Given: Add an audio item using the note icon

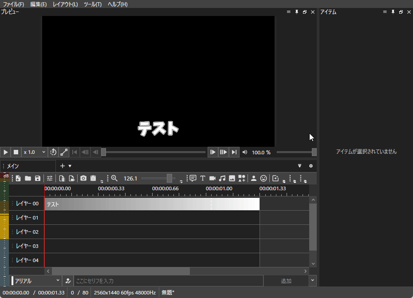Looking at the screenshot, I should [x=222, y=178].
